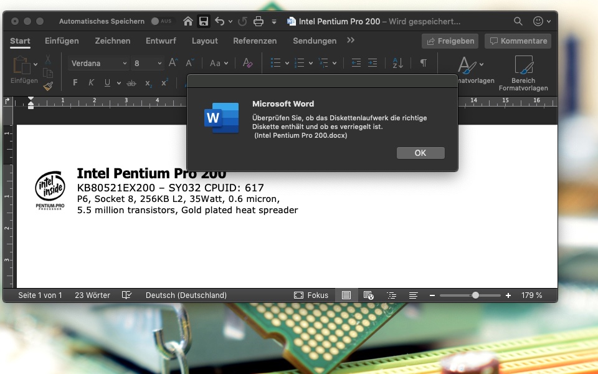Screen dimensions: 598x374
Task: Show more ribbon tabs with chevron
Action: click(351, 40)
